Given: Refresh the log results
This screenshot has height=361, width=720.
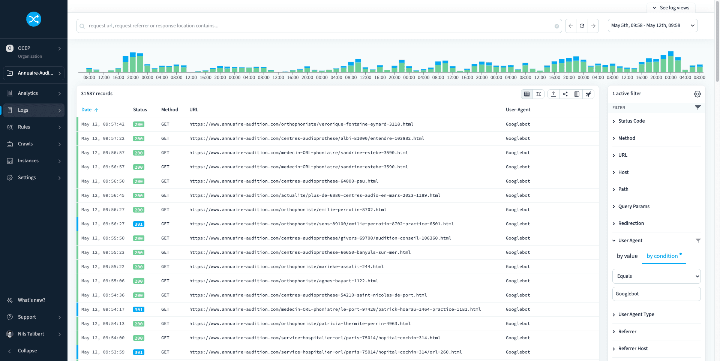Looking at the screenshot, I should click(x=582, y=26).
